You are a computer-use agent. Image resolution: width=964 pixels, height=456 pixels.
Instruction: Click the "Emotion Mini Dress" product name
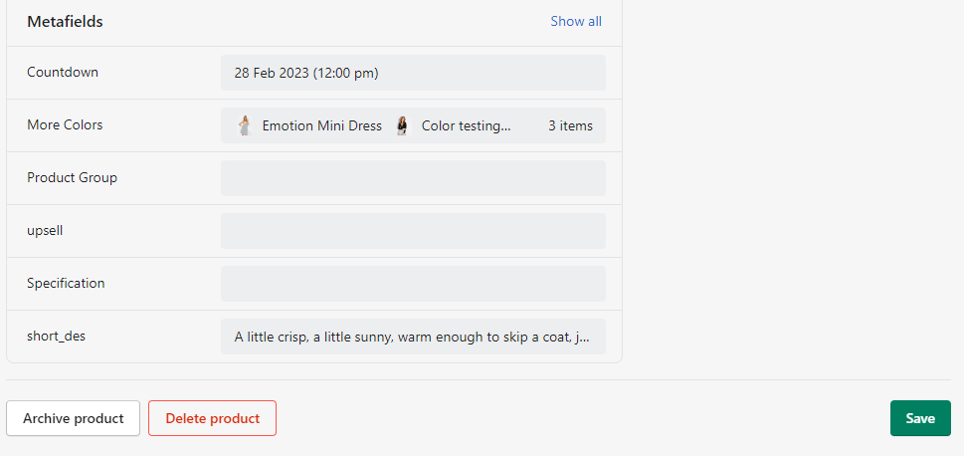[321, 126]
